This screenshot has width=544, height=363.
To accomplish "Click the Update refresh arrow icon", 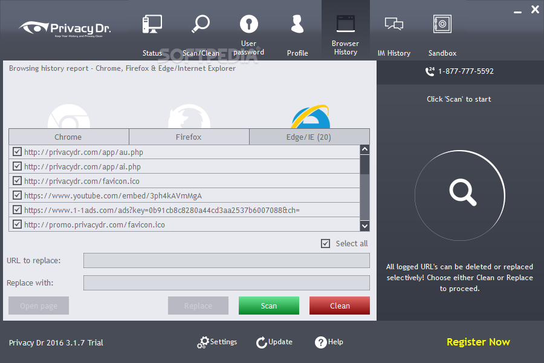I will (262, 342).
